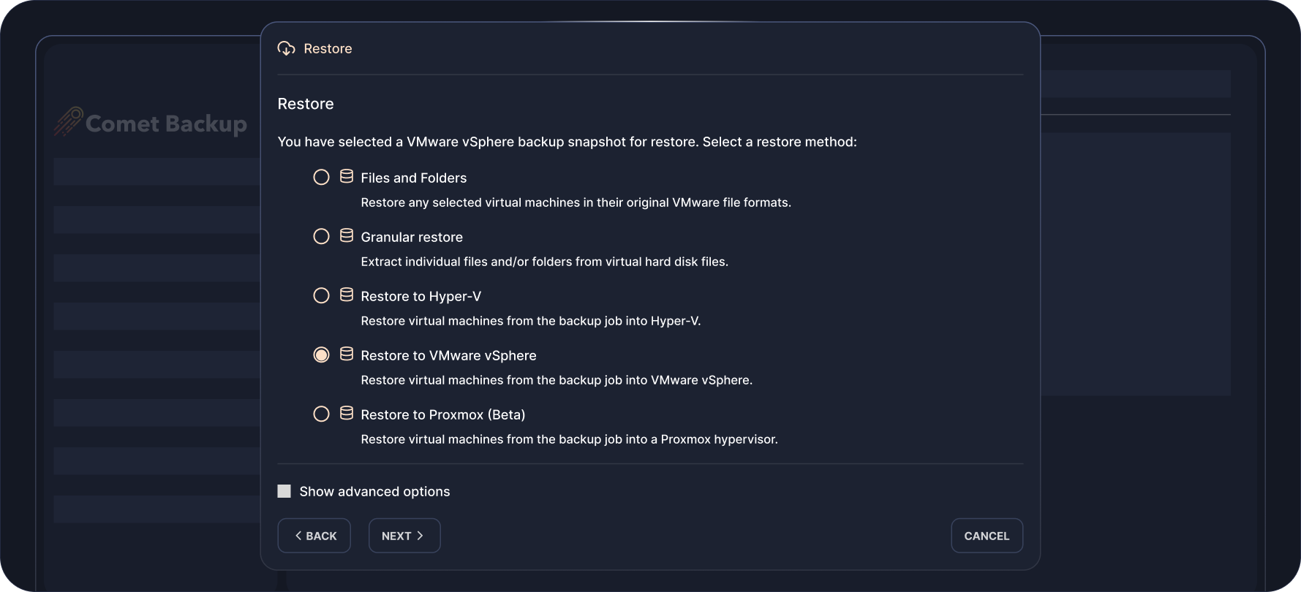Click the Restore to Hyper-V option label
This screenshot has width=1301, height=592.
click(x=421, y=296)
